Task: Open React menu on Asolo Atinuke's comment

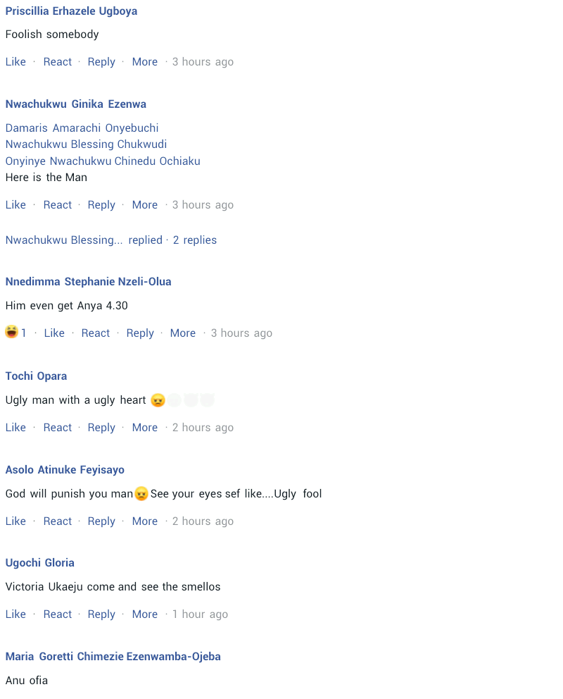Action: coord(58,521)
